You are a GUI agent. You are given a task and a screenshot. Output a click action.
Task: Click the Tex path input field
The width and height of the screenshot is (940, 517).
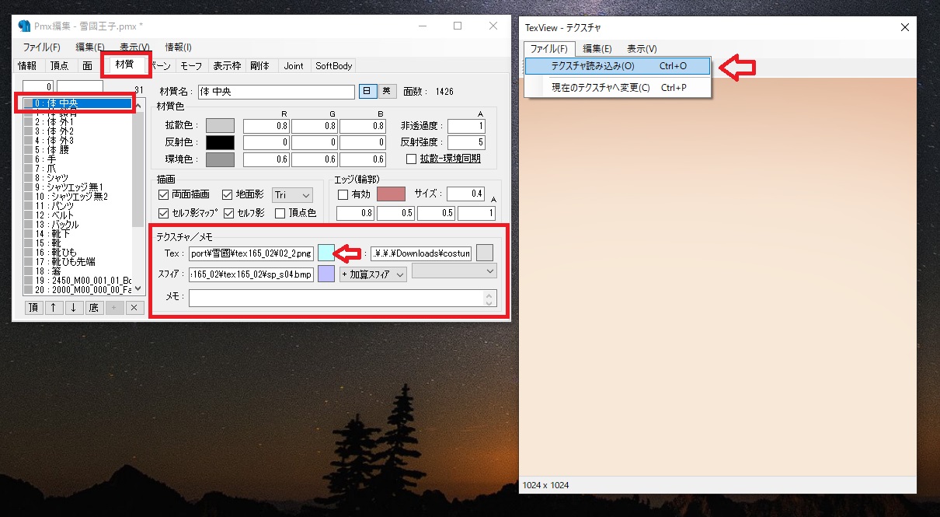251,253
